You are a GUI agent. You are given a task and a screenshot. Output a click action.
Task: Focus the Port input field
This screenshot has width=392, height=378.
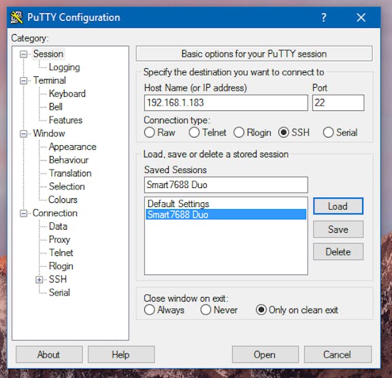(338, 103)
